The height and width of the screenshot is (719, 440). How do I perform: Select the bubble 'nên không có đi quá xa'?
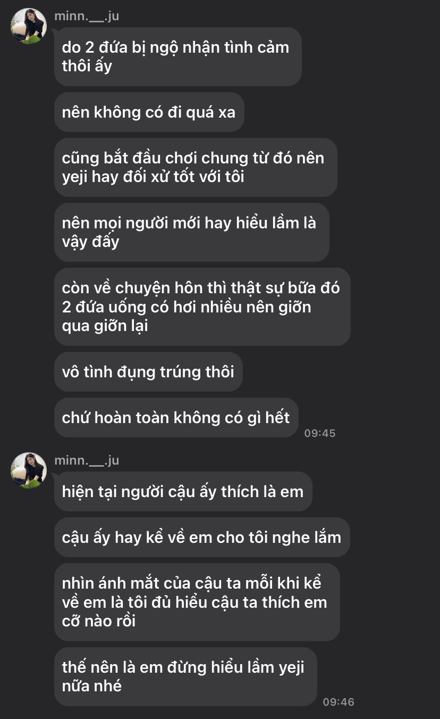149,112
